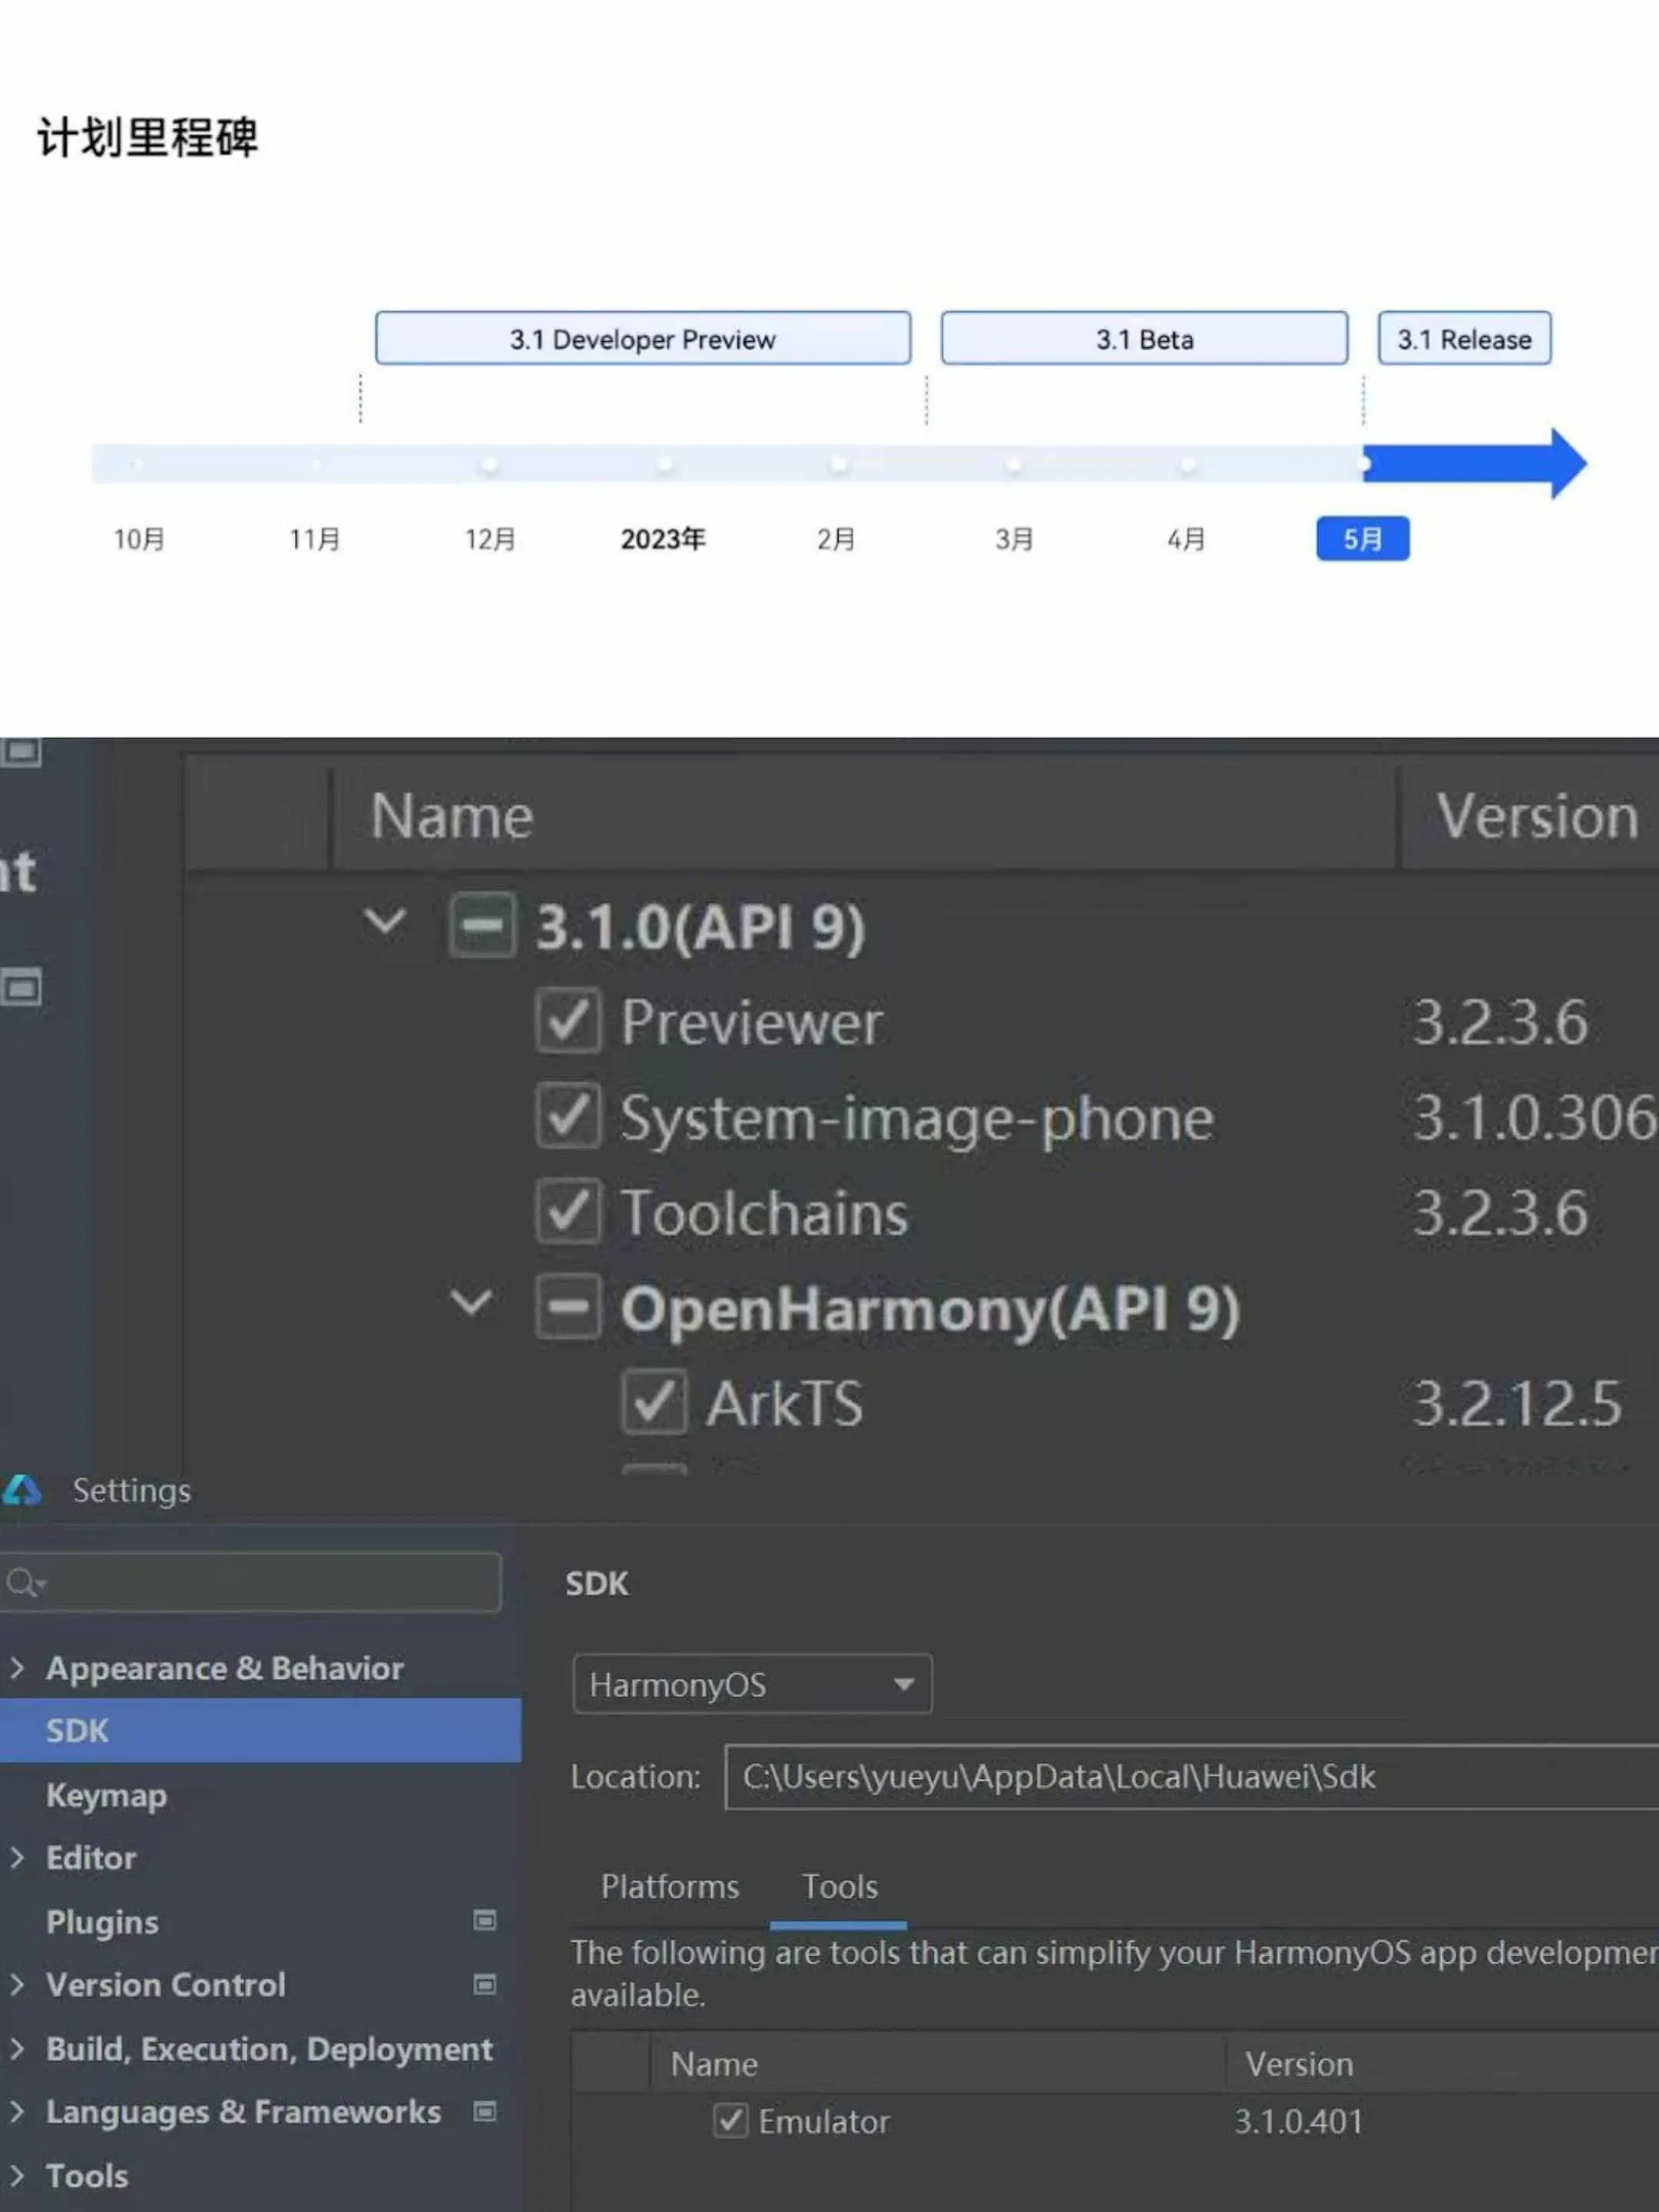Uncheck the Previewer checkbox
The height and width of the screenshot is (2212, 1659).
[x=568, y=1021]
